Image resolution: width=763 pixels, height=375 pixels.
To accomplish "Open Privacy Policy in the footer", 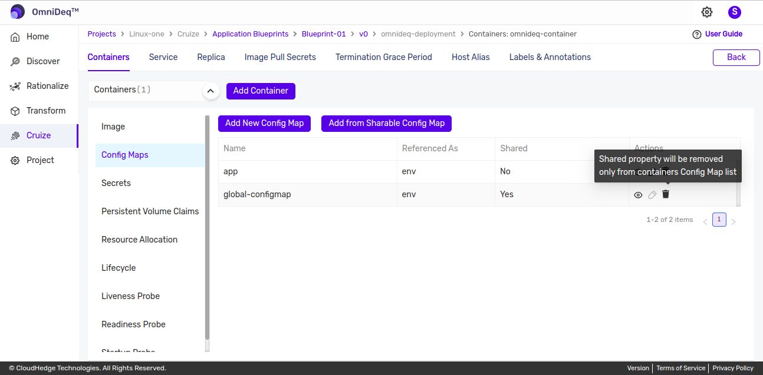I will click(733, 368).
